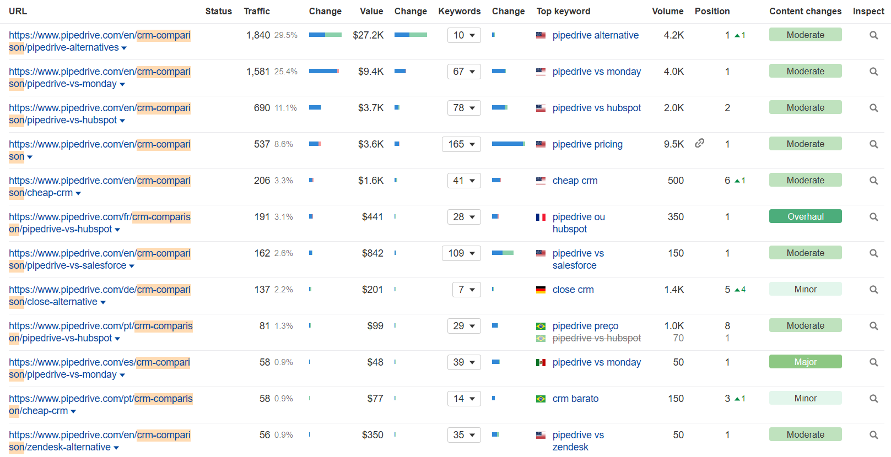The image size is (891, 457).
Task: Inspect the crm barato row
Action: point(873,399)
